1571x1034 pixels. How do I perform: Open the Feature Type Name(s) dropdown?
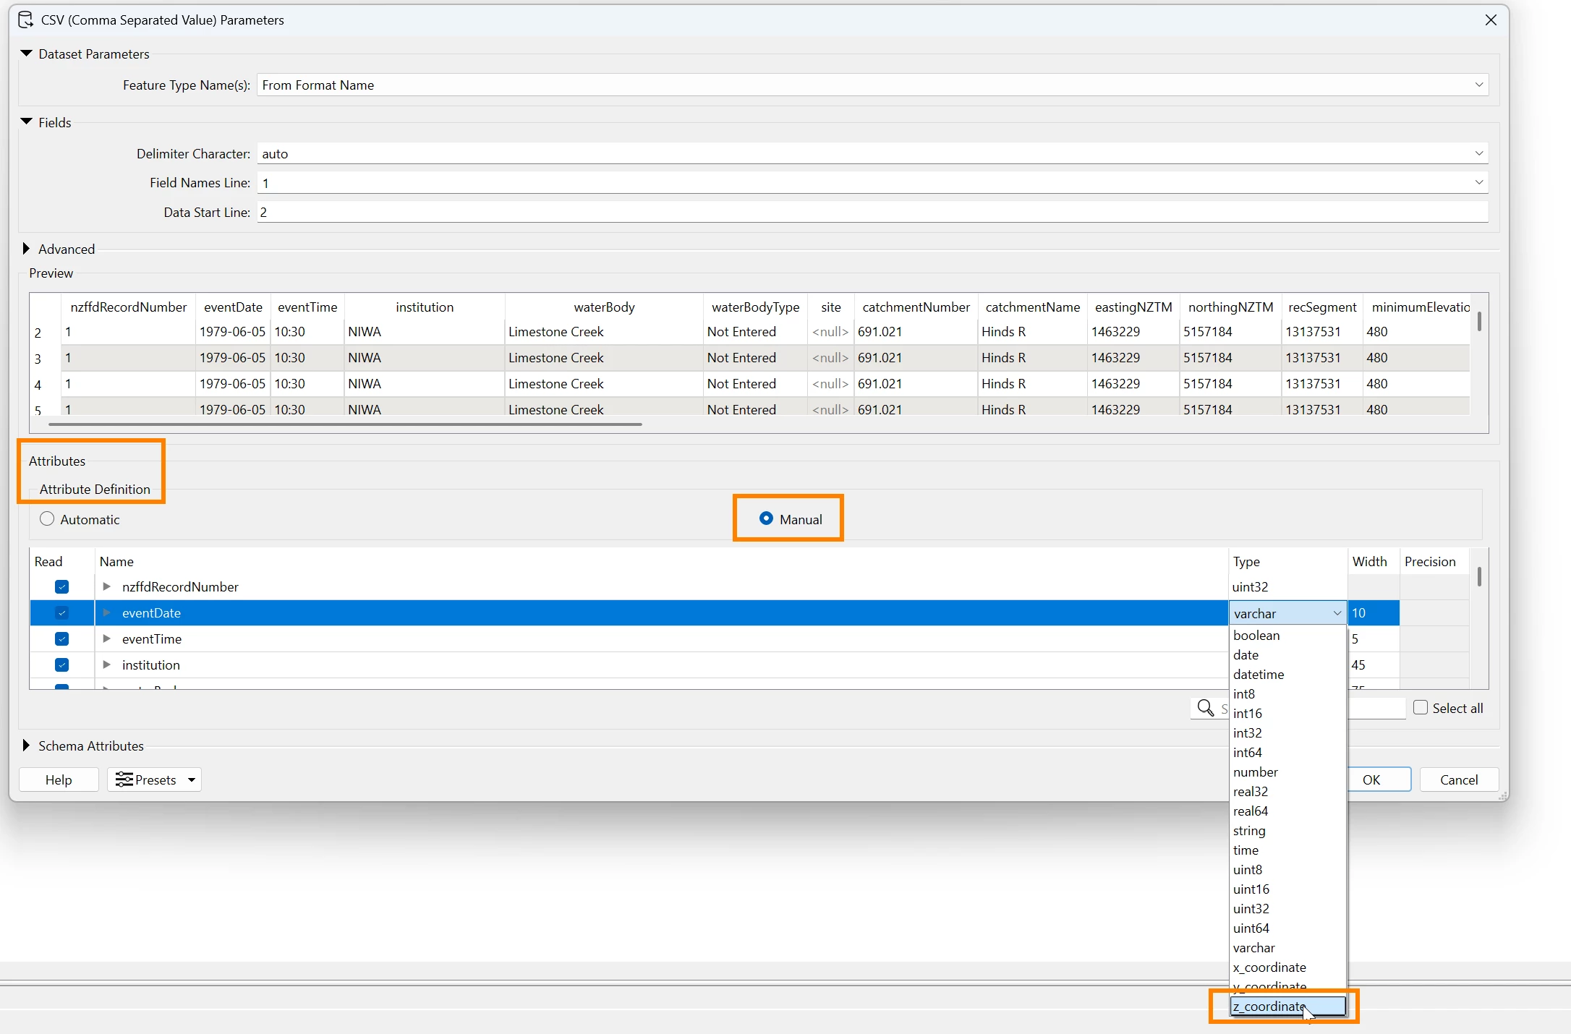point(1478,85)
